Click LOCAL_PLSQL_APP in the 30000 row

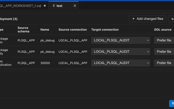pyautogui.click(x=73, y=63)
